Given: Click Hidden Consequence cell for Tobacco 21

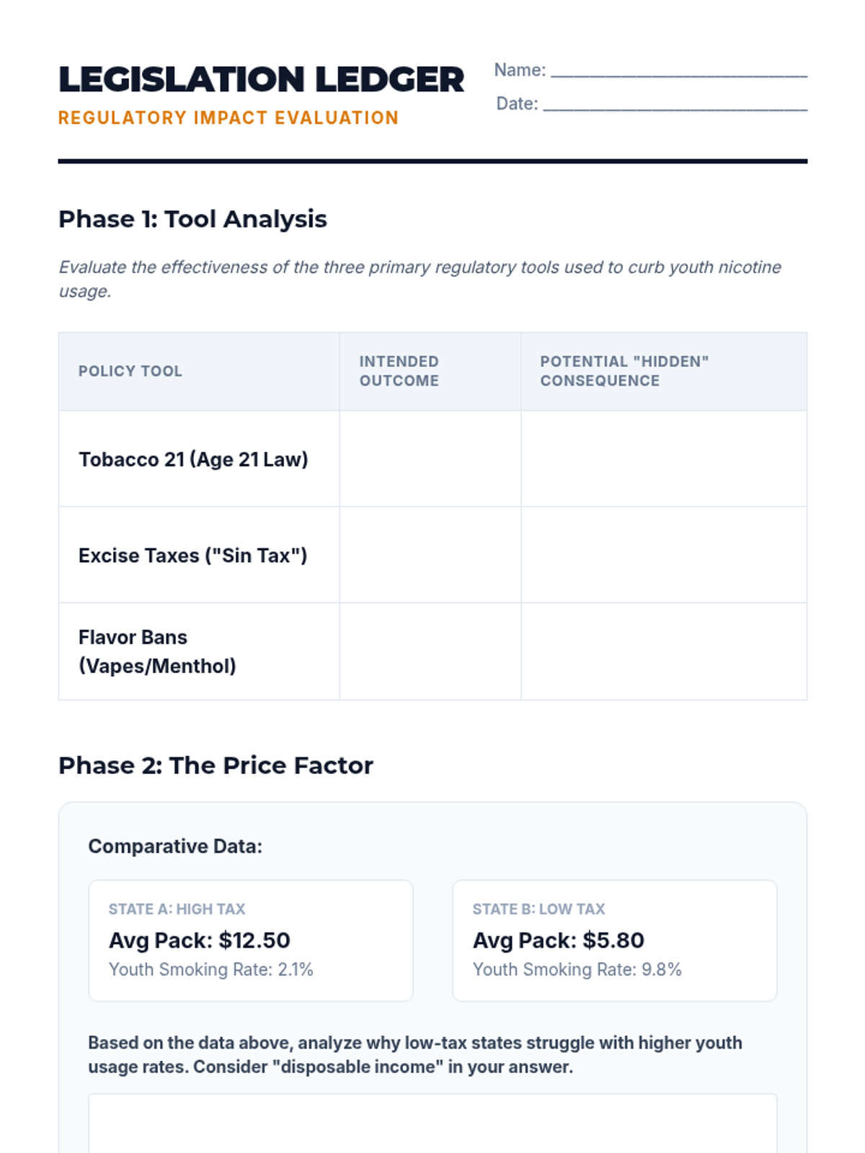Looking at the screenshot, I should pyautogui.click(x=663, y=459).
